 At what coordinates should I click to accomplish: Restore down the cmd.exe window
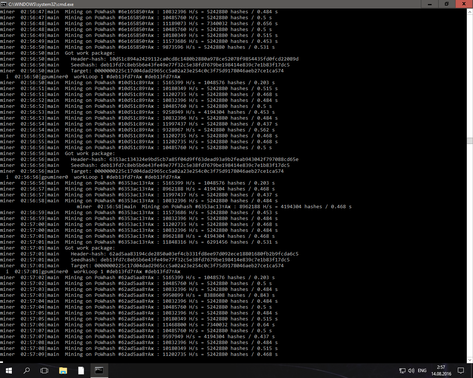[x=447, y=4]
